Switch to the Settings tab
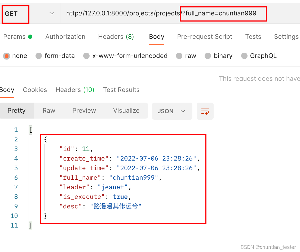The height and width of the screenshot is (252, 300). pyautogui.click(x=286, y=36)
